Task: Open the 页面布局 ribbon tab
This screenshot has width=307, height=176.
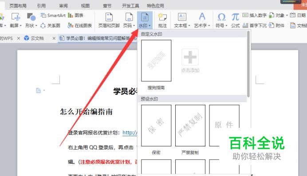Action: (18, 6)
